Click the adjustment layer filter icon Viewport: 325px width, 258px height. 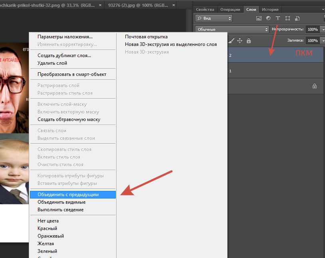point(268,18)
